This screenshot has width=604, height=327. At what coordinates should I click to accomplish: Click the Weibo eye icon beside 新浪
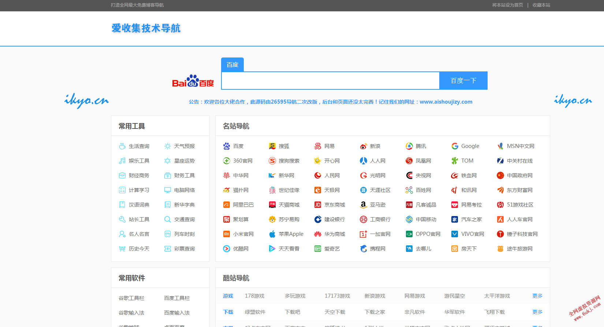click(363, 146)
